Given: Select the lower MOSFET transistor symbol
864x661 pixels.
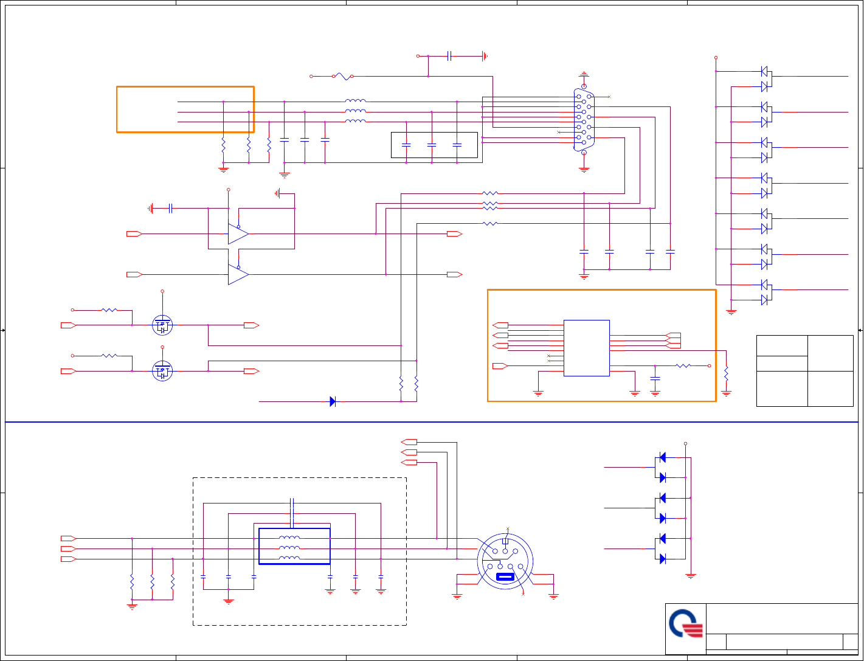Looking at the screenshot, I should (162, 371).
